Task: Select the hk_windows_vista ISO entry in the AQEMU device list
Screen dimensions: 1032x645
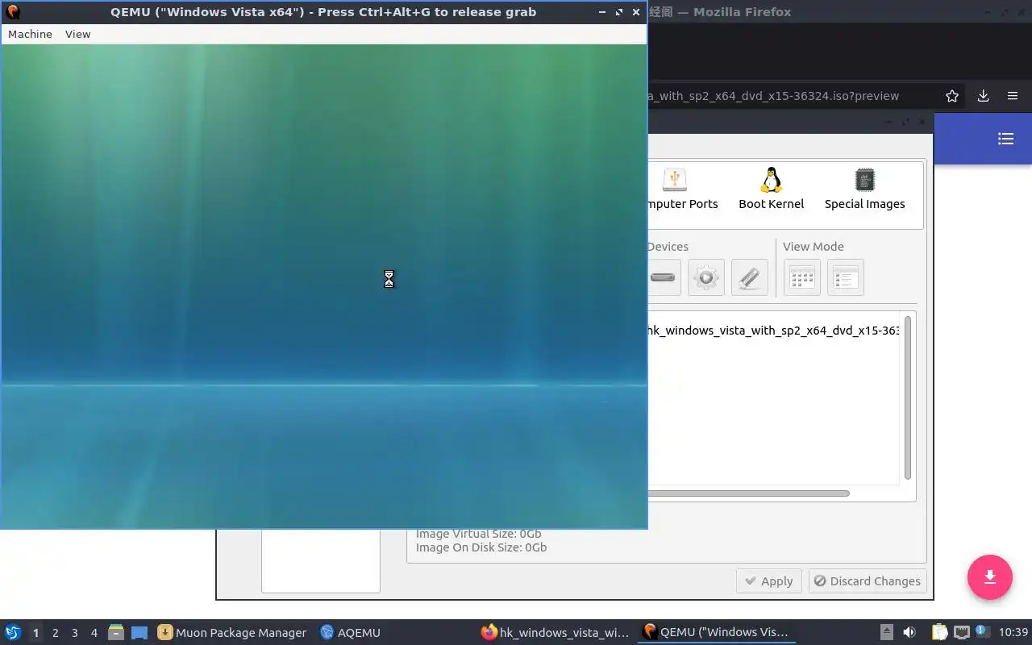Action: point(773,331)
